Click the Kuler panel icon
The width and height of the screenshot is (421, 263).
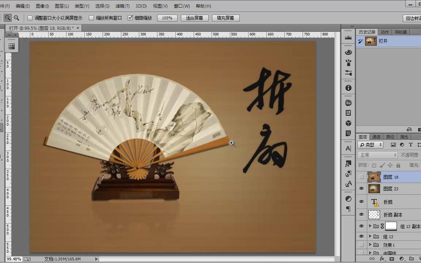348,103
